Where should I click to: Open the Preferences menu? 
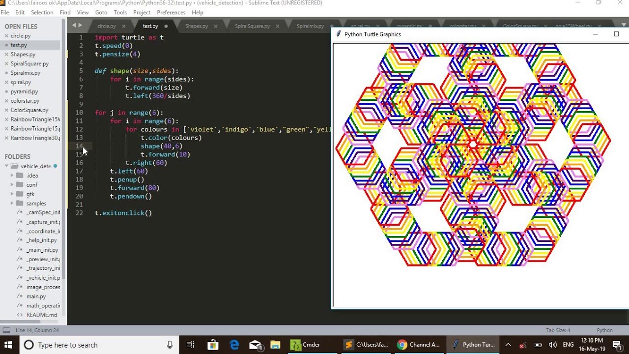[x=171, y=12]
